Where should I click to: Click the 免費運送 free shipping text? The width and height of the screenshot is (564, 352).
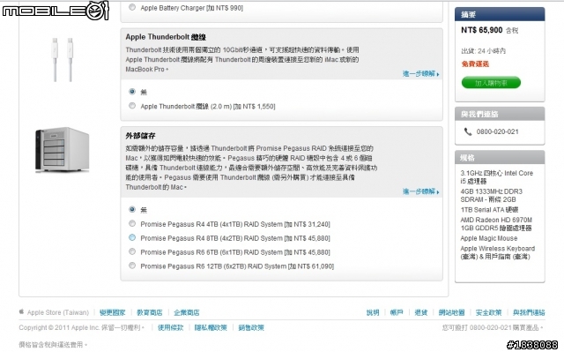(x=475, y=64)
